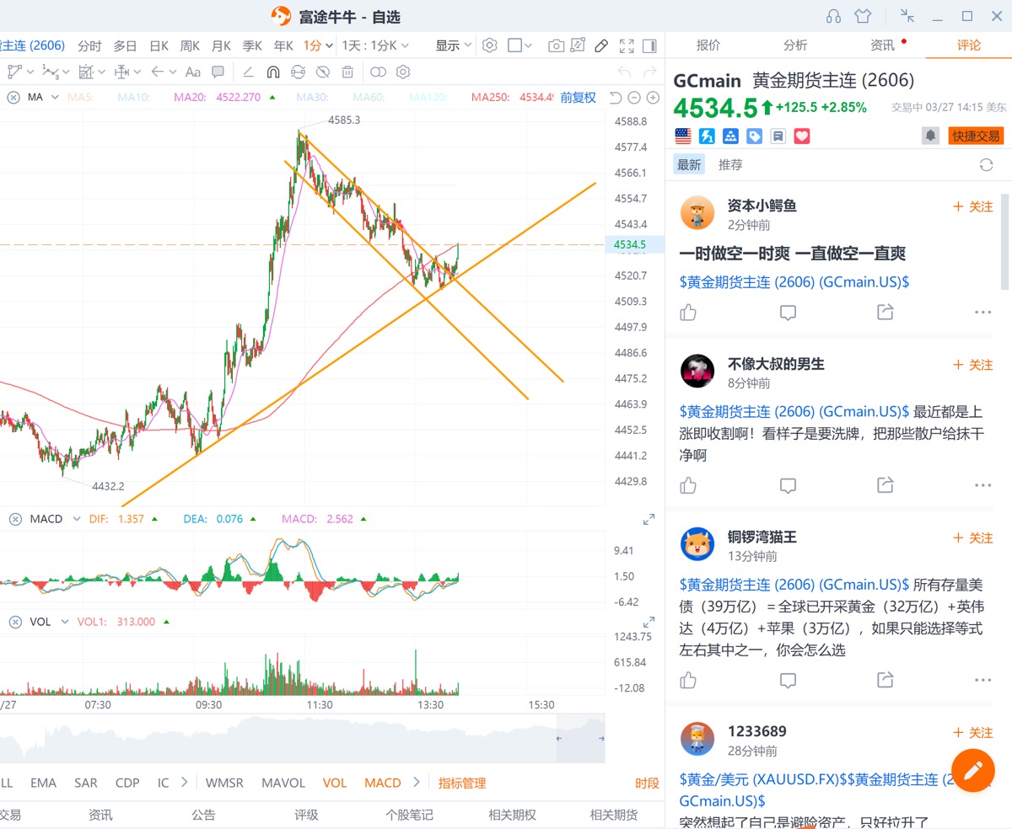Open skin theme shirt icon
Screen dimensions: 1012x829
pyautogui.click(x=862, y=16)
